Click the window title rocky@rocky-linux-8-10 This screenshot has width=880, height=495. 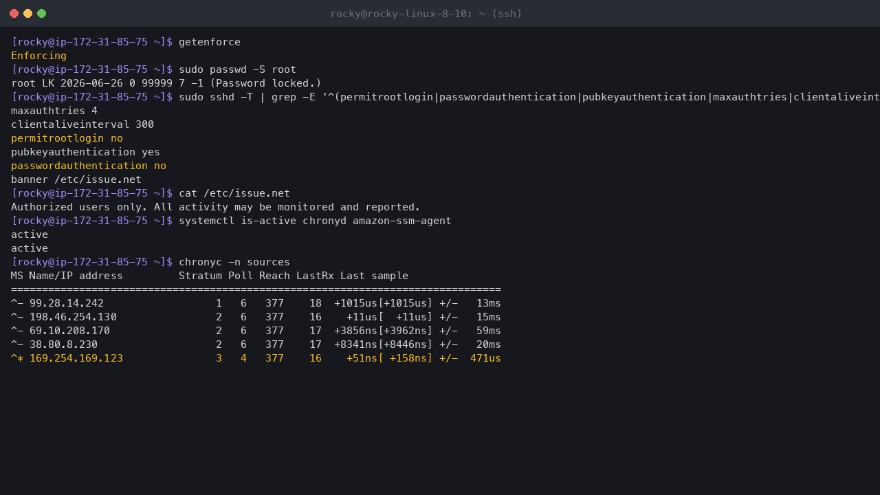pyautogui.click(x=426, y=14)
